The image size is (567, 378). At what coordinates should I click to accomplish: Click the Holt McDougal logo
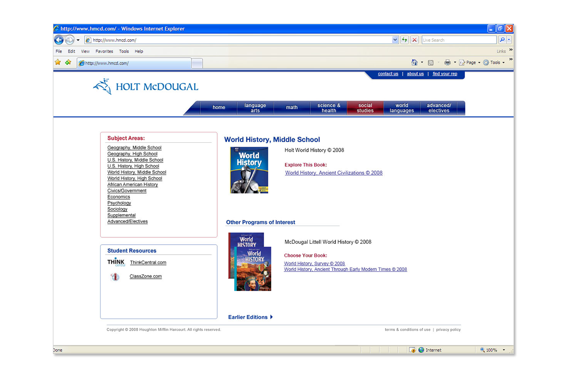click(146, 86)
